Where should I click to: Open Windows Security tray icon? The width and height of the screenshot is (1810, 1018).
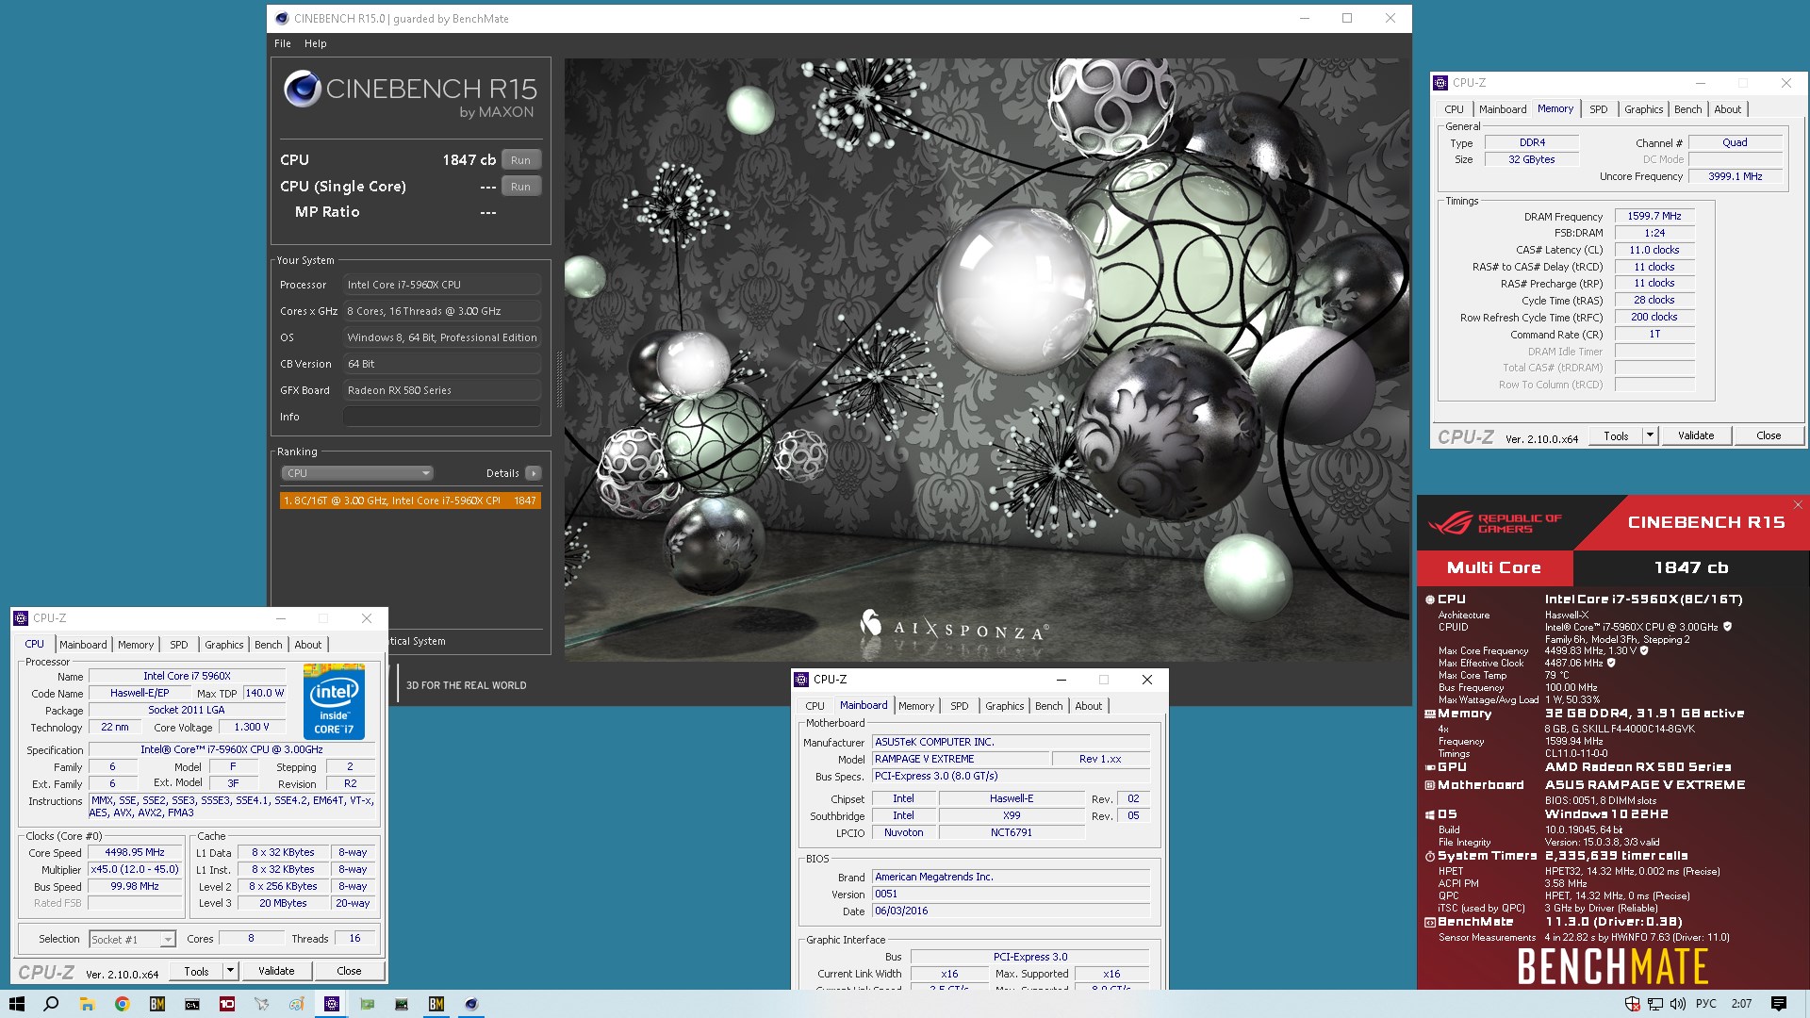click(1633, 1004)
